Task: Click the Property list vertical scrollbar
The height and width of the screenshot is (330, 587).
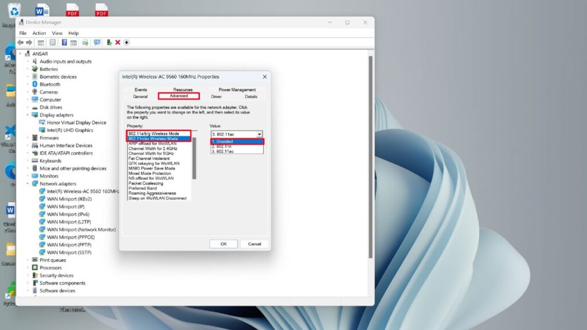Action: pos(194,159)
